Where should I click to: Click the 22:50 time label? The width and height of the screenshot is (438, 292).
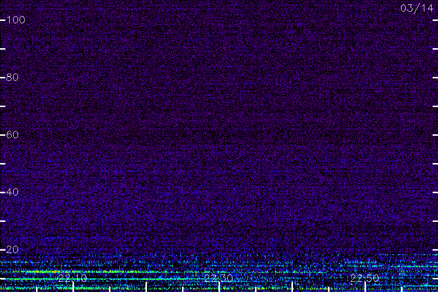pyautogui.click(x=365, y=278)
